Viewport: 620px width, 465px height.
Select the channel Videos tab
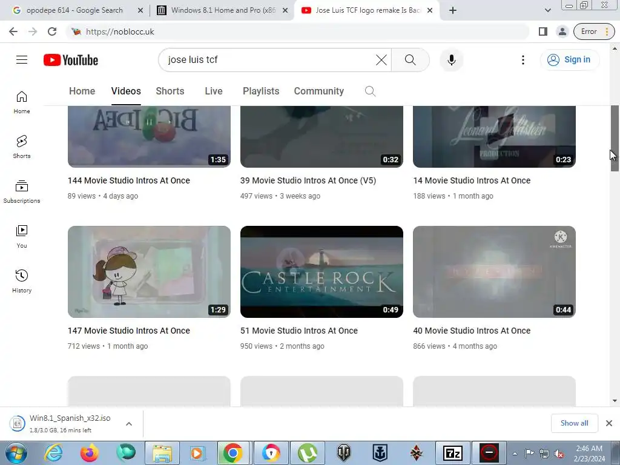pos(126,91)
